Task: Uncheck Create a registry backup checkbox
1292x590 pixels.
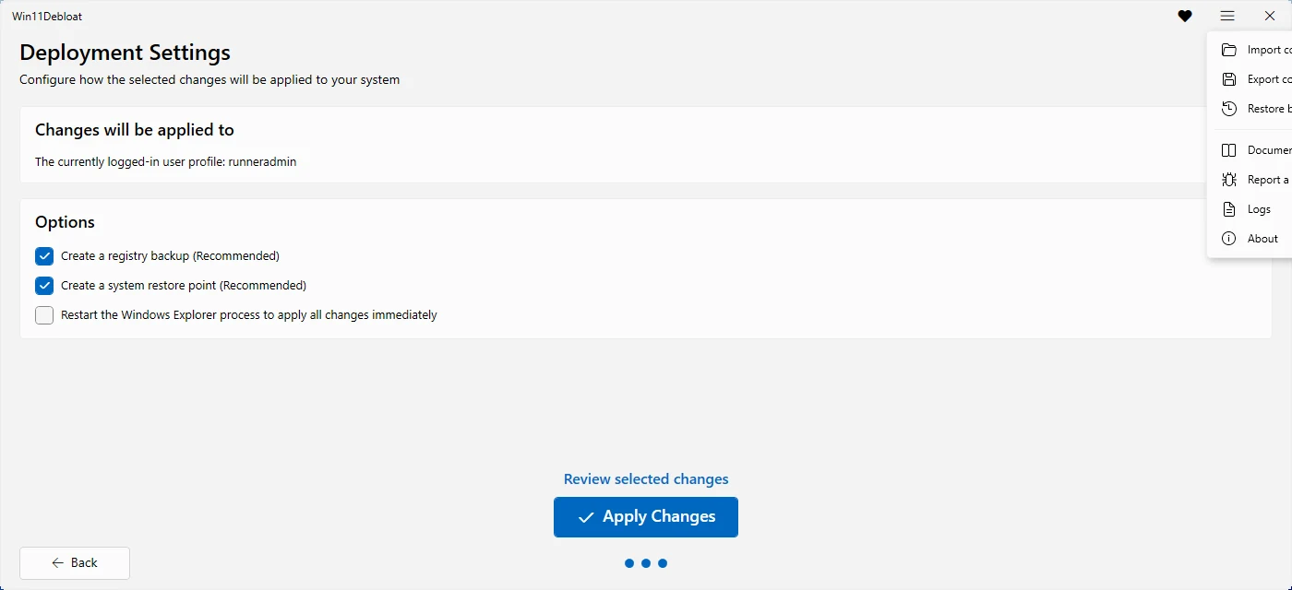Action: [44, 256]
